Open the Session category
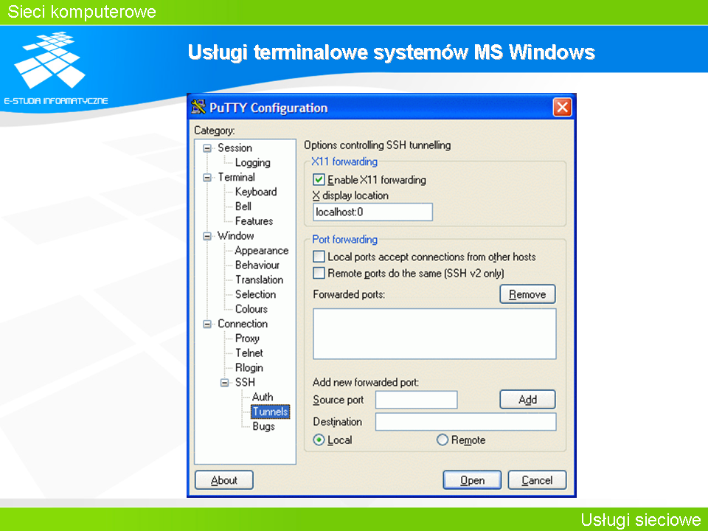 click(235, 147)
